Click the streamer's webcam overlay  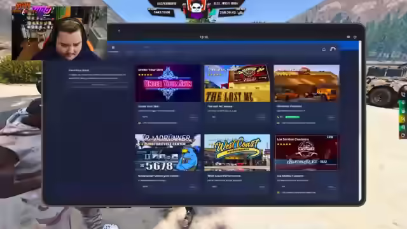point(59,33)
